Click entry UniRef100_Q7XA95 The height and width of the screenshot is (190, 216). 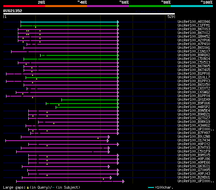click(x=194, y=170)
